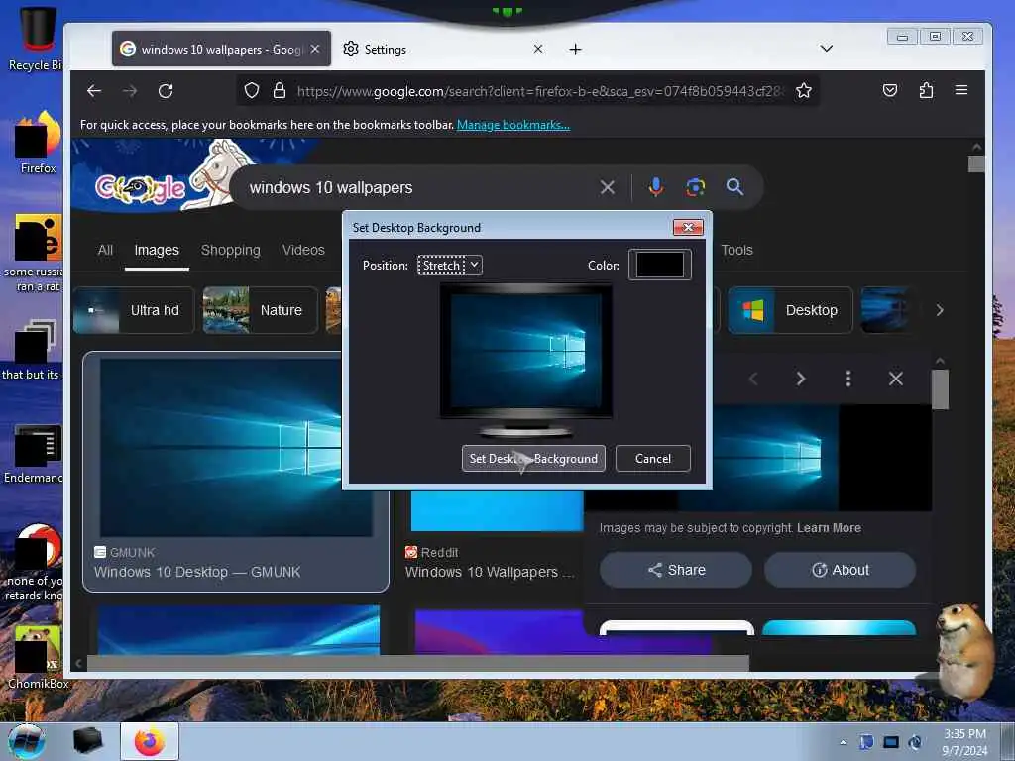Viewport: 1015px width, 761px height.
Task: Expand the list all tabs chevron
Action: [x=826, y=49]
